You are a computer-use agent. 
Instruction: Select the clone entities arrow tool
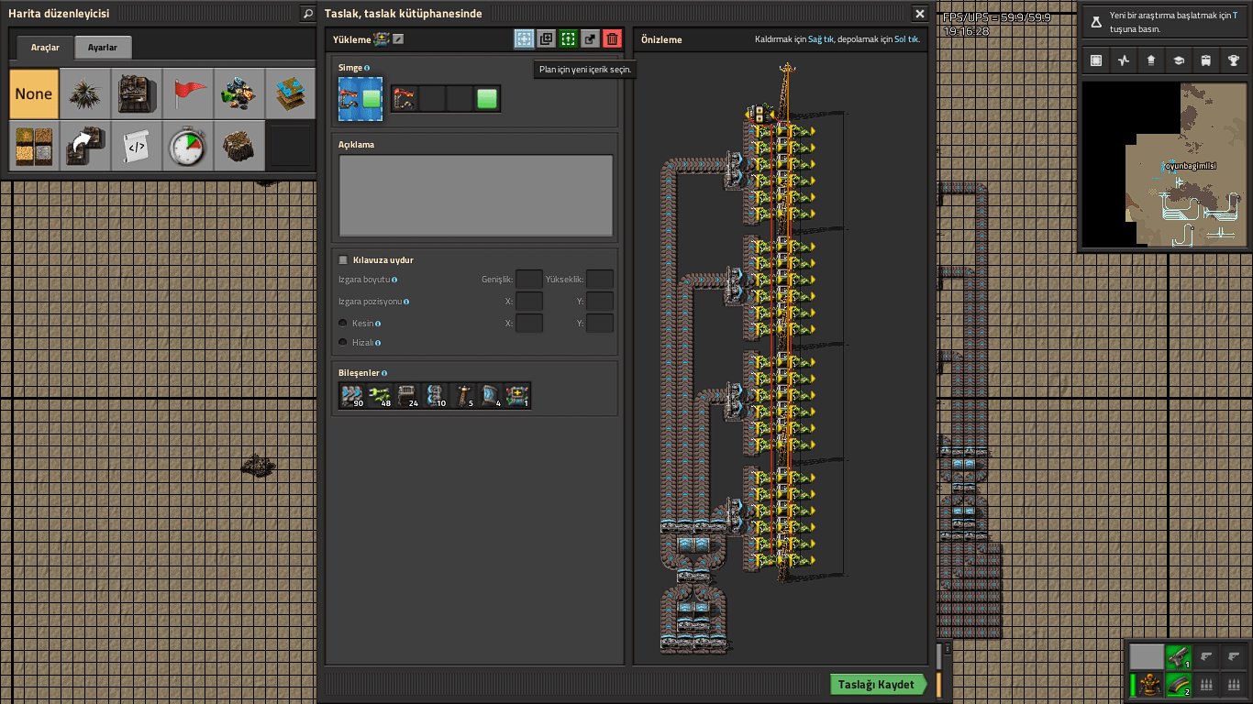coord(85,146)
